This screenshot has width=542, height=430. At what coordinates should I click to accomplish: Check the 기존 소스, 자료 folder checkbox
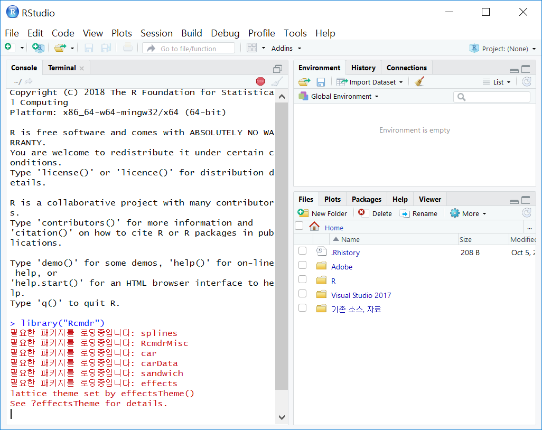tap(303, 307)
